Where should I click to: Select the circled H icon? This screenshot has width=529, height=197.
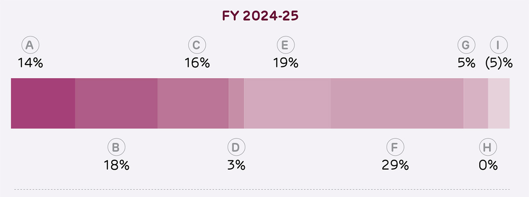[x=487, y=148]
